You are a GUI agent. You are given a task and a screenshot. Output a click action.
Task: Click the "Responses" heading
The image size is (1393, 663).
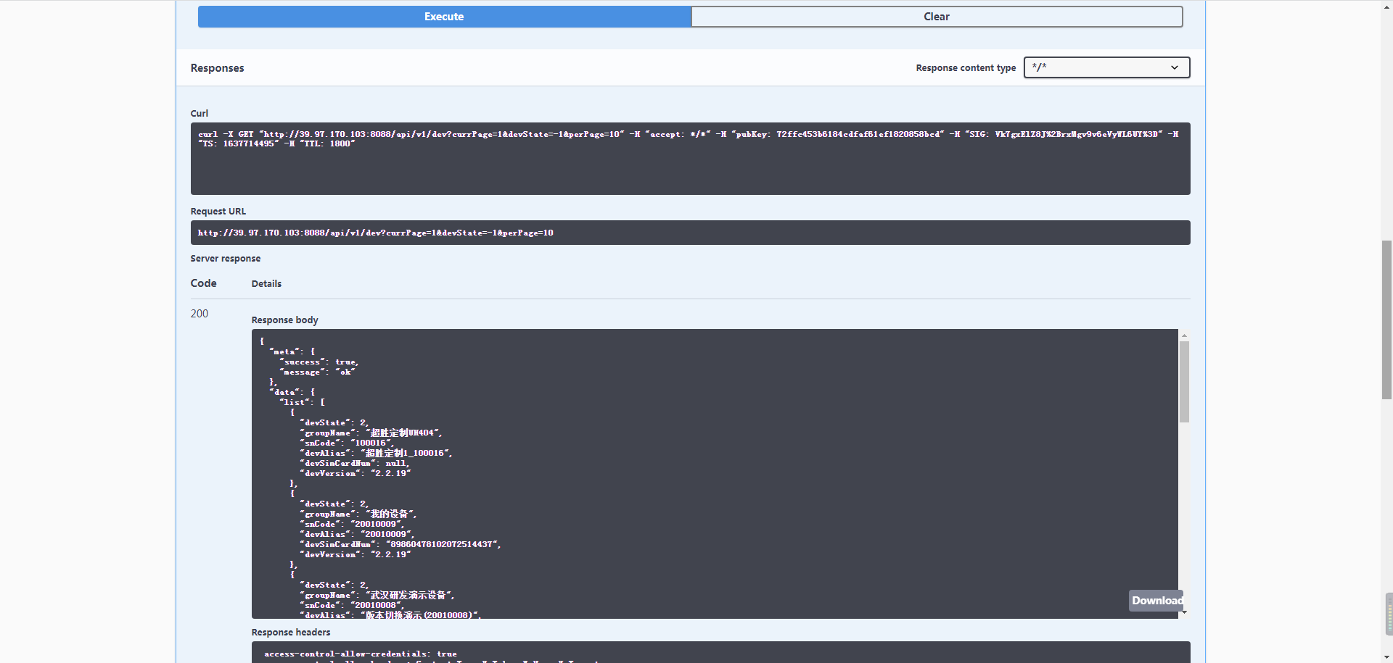click(x=217, y=68)
